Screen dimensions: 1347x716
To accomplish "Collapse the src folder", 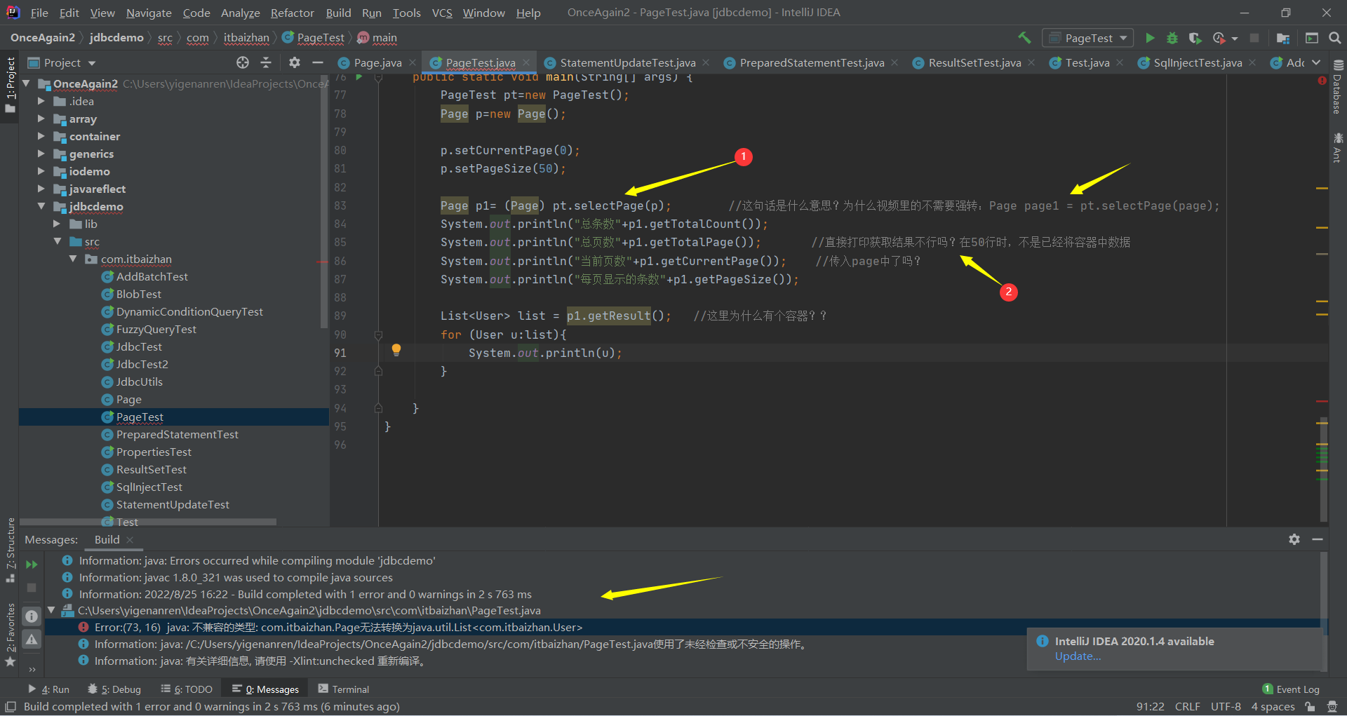I will [57, 242].
